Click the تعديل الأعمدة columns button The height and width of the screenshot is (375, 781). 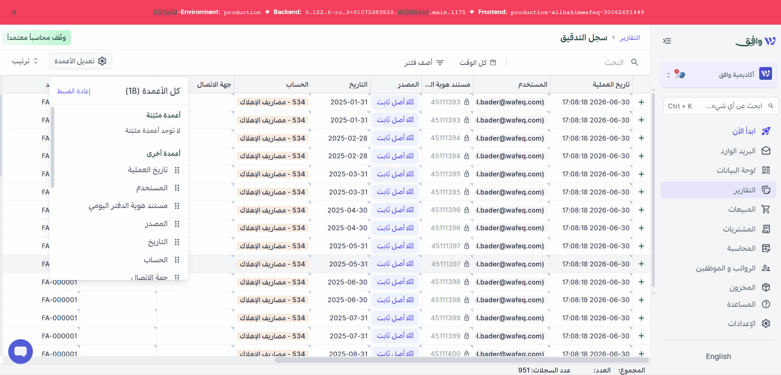click(x=81, y=61)
